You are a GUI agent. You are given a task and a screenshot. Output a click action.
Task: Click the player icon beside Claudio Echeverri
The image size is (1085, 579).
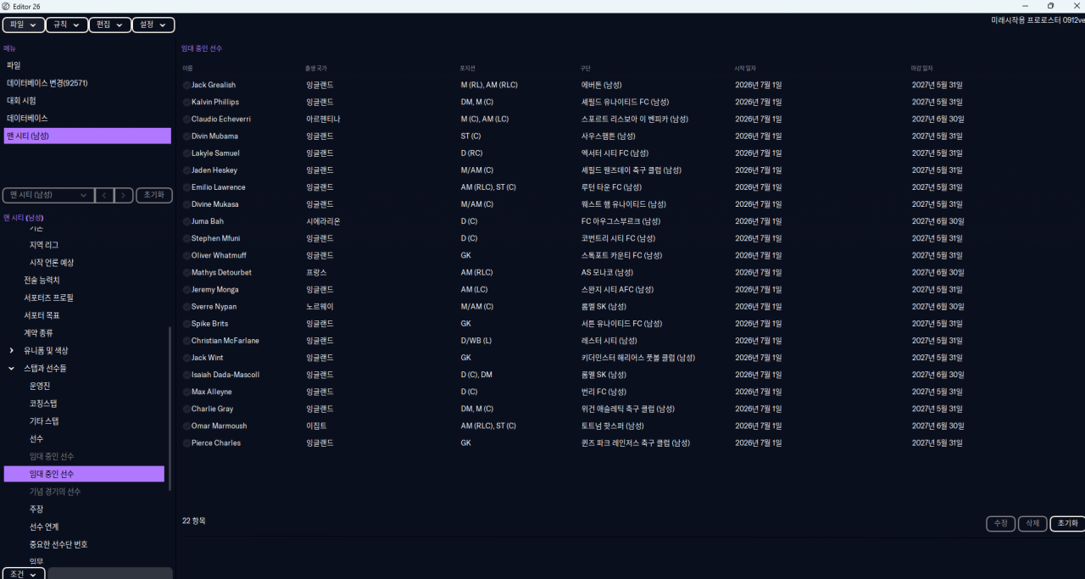click(x=186, y=119)
